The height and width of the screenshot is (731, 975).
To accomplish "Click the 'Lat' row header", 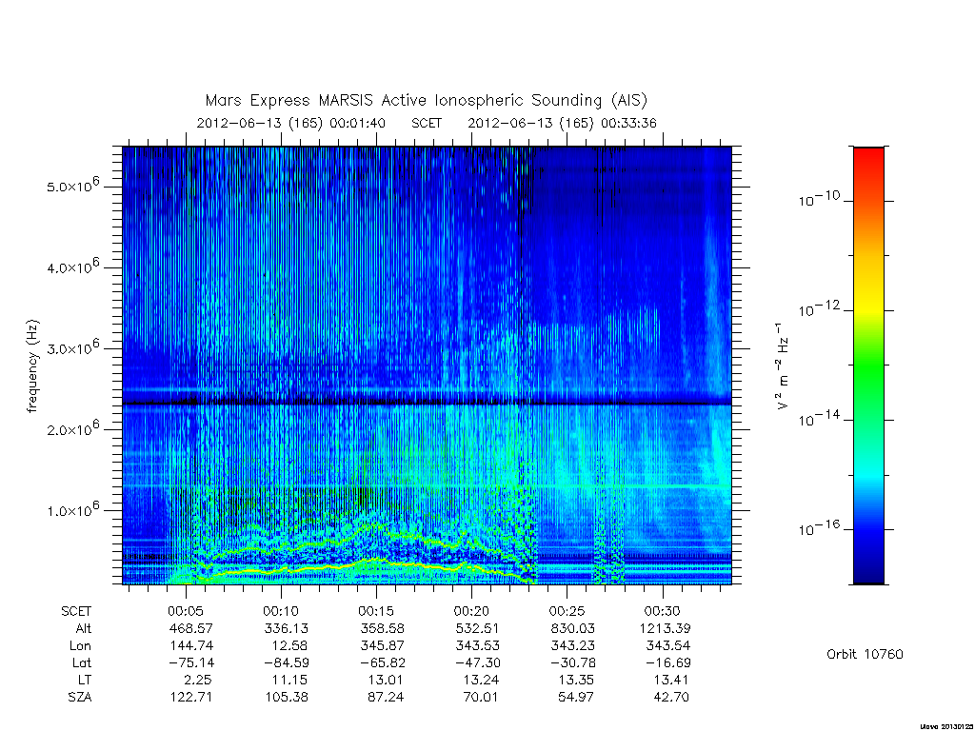I will [82, 663].
